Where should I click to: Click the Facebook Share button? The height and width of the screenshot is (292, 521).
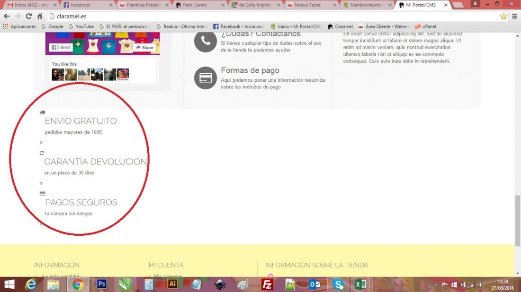(144, 47)
